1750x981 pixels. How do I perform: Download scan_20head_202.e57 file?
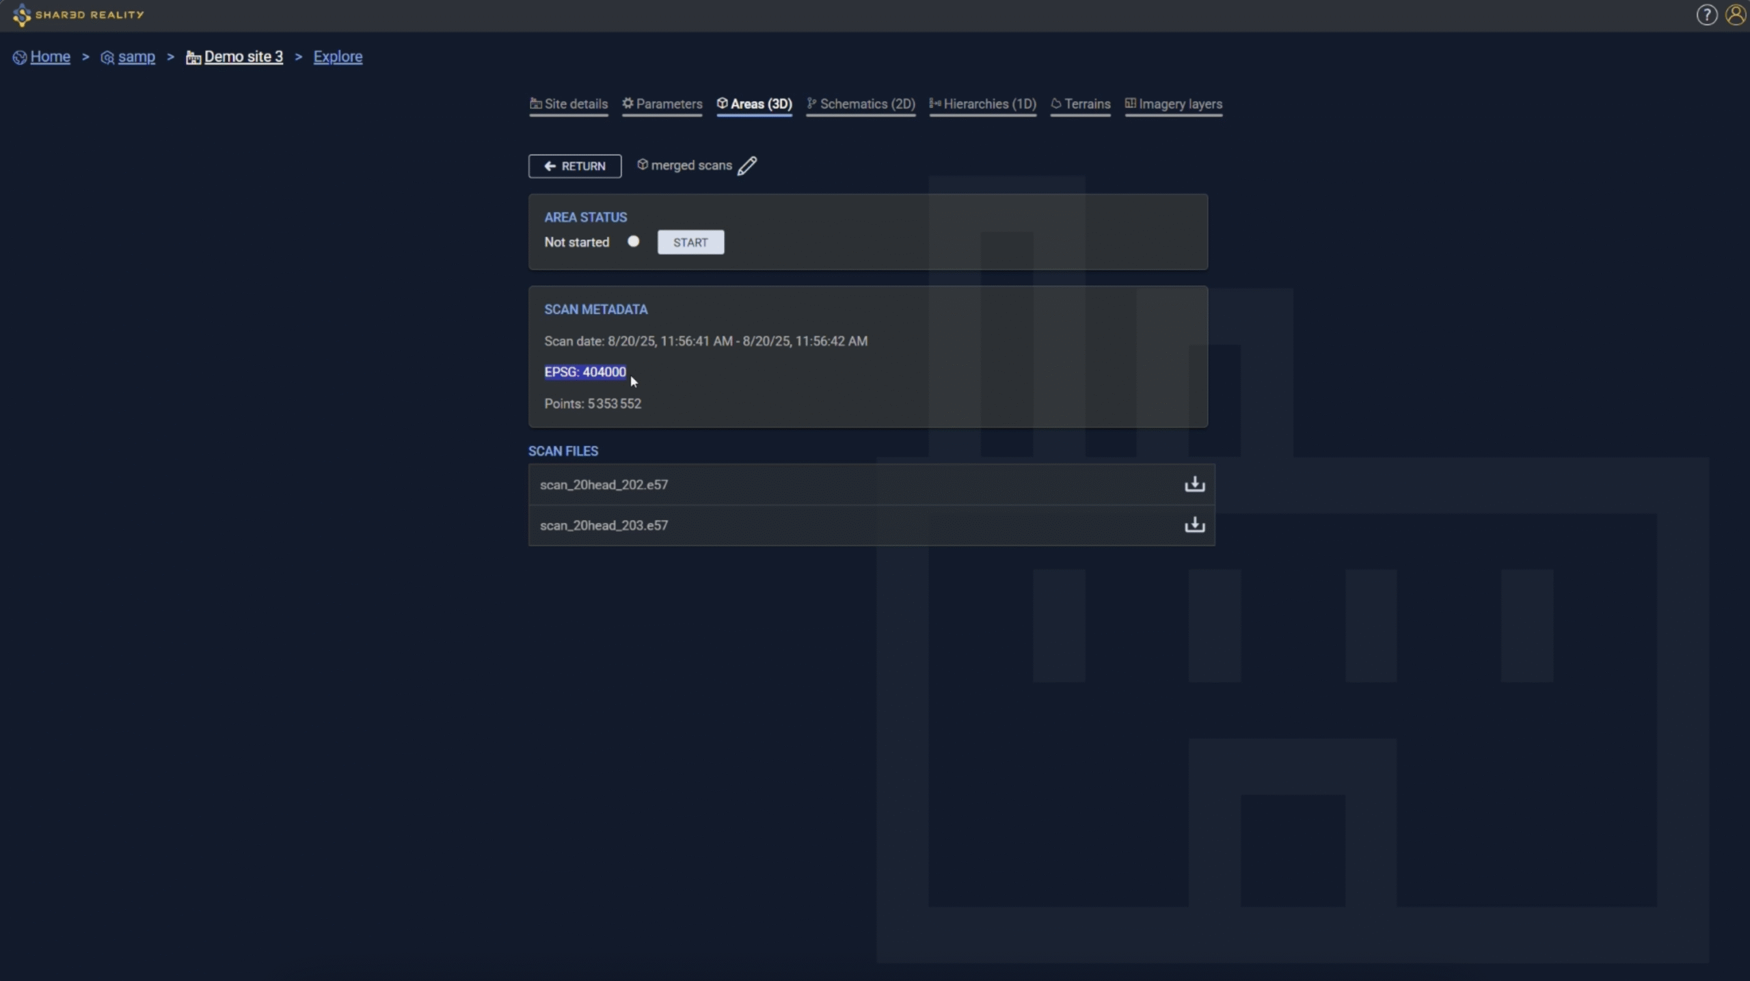tap(1194, 484)
